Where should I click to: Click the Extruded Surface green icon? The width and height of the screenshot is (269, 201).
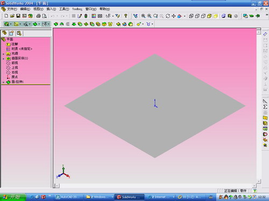[x=56, y=24]
